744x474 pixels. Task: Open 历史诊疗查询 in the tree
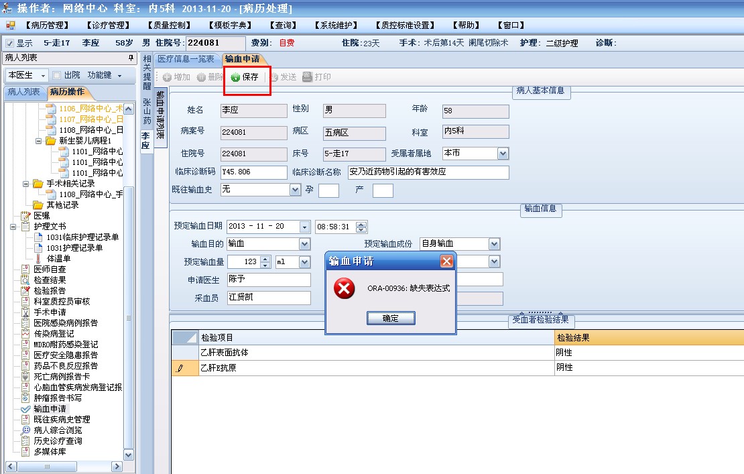click(x=58, y=440)
